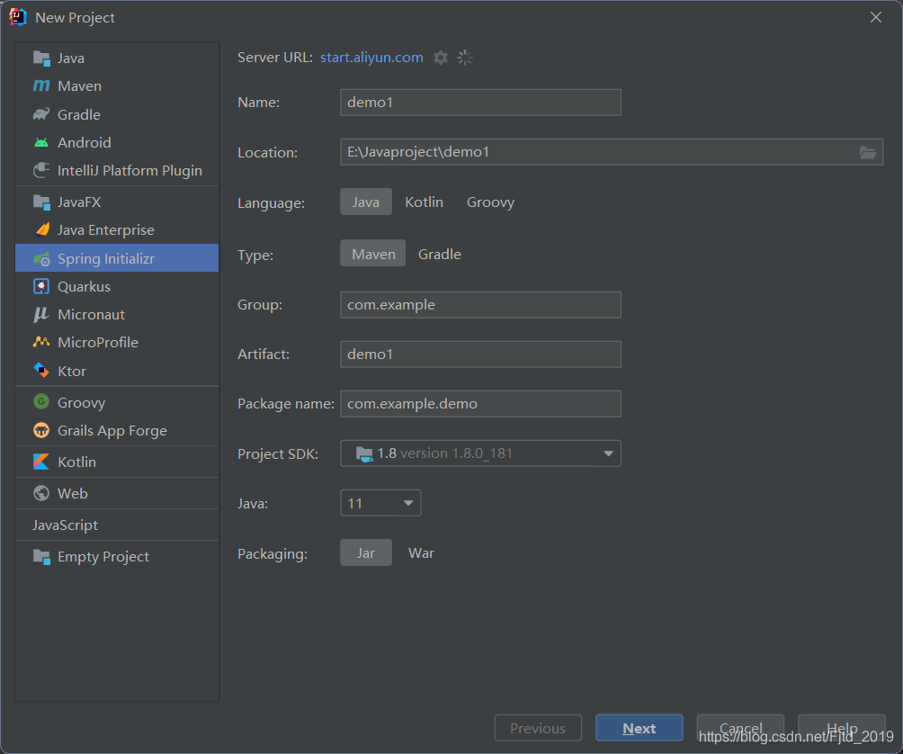Select MicroProfile list entry label
This screenshot has width=903, height=754.
(x=98, y=342)
